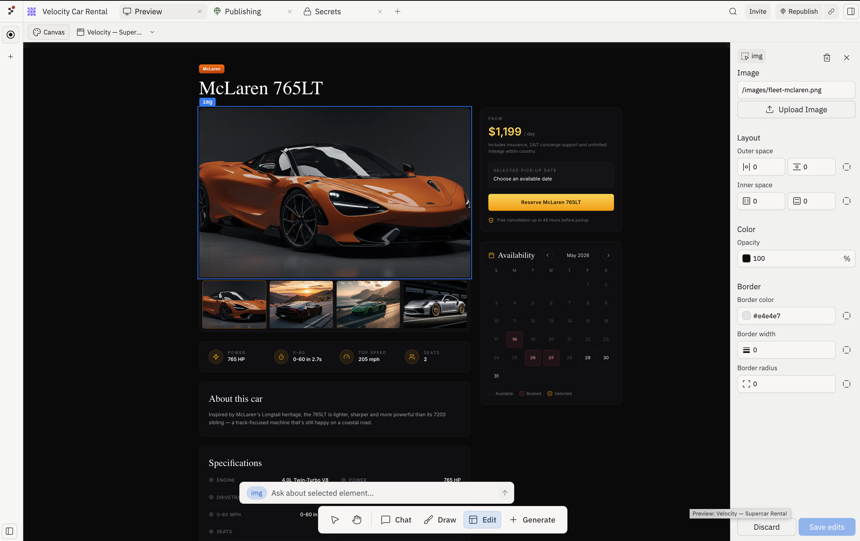Toggle per-side border width settings
The image size is (860, 541).
tap(847, 349)
